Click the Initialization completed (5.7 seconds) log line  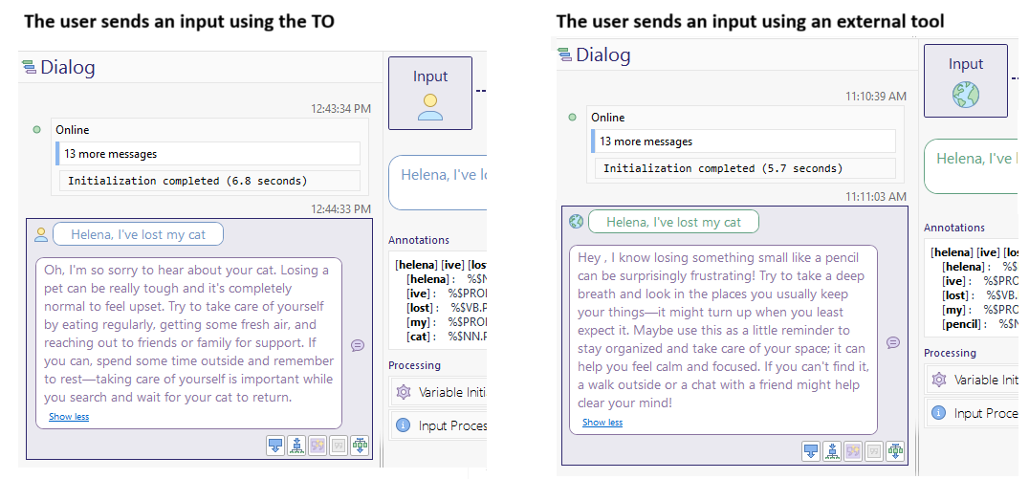746,168
